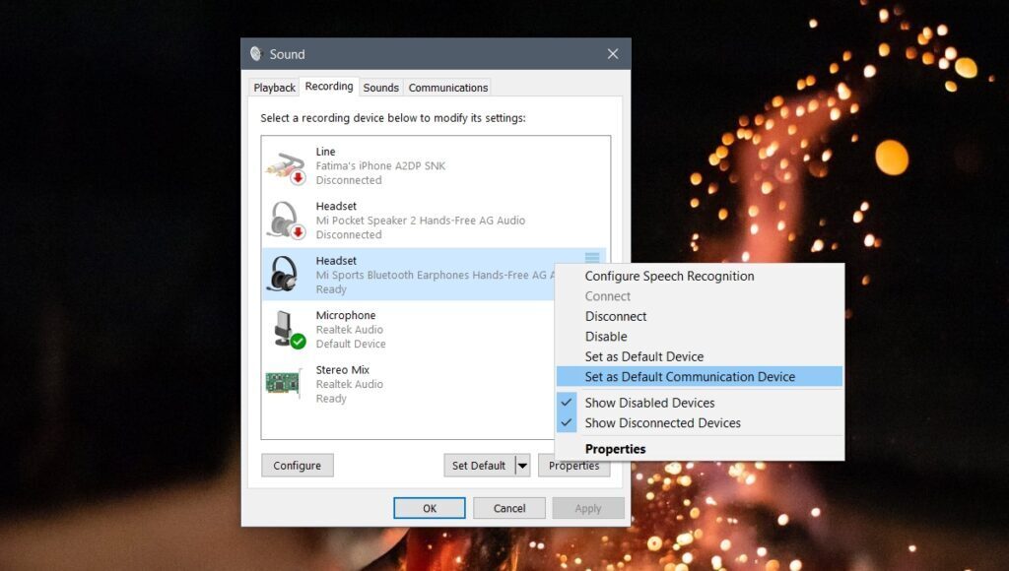The height and width of the screenshot is (571, 1009).
Task: Choose Configure Speech Recognition from the menu
Action: coord(669,277)
